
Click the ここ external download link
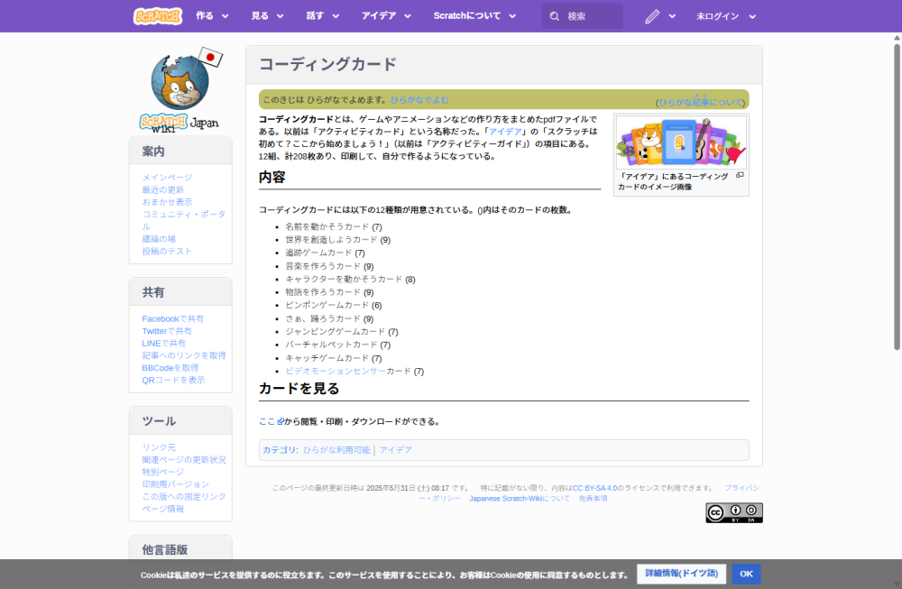[271, 421]
